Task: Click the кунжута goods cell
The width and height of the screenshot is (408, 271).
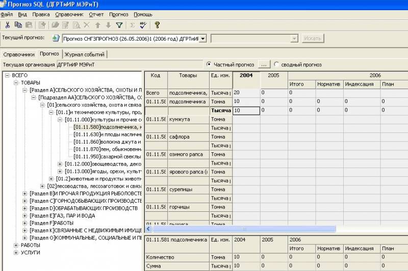Action: (188, 119)
